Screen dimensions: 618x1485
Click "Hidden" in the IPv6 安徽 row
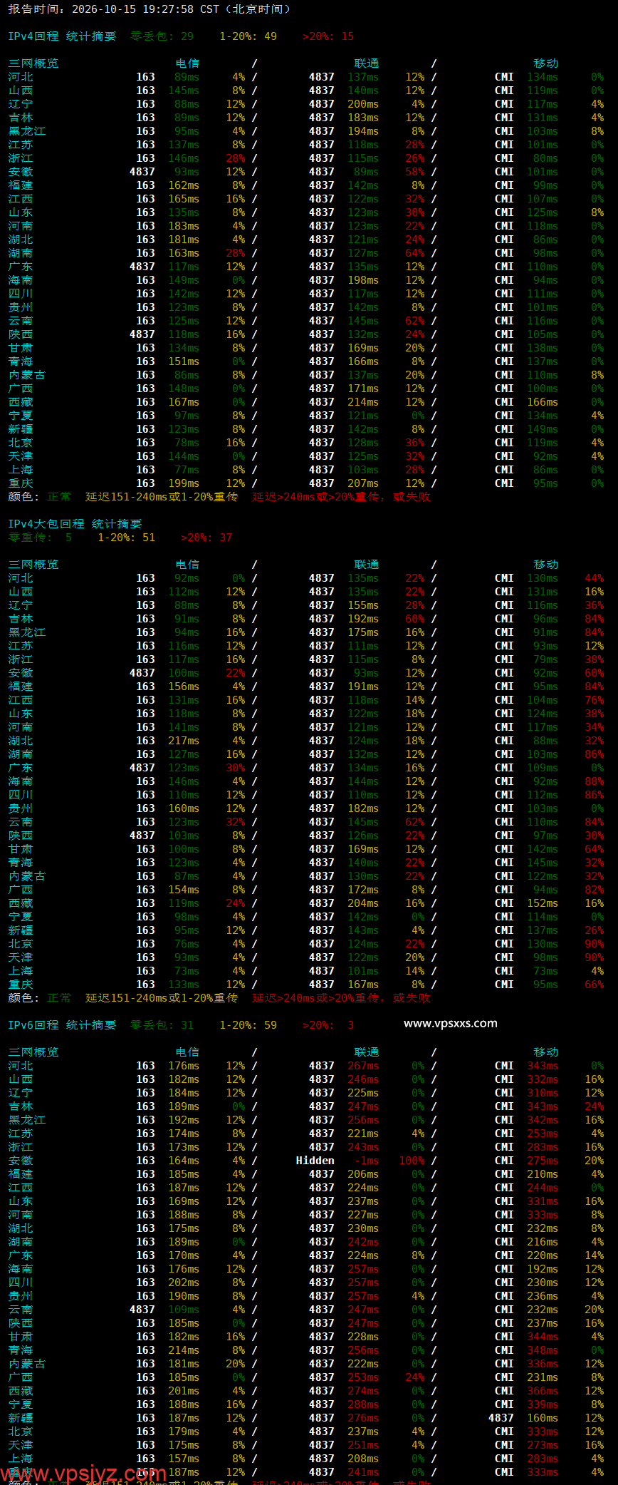pos(315,1161)
